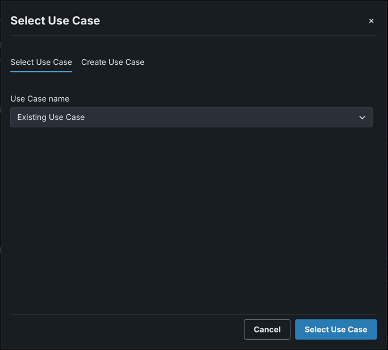Switch to the Create Use Case tab
The height and width of the screenshot is (350, 388).
coord(112,62)
